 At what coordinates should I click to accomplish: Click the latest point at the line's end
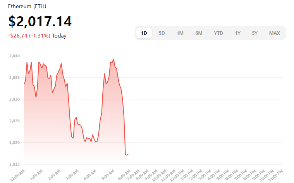[x=128, y=154]
